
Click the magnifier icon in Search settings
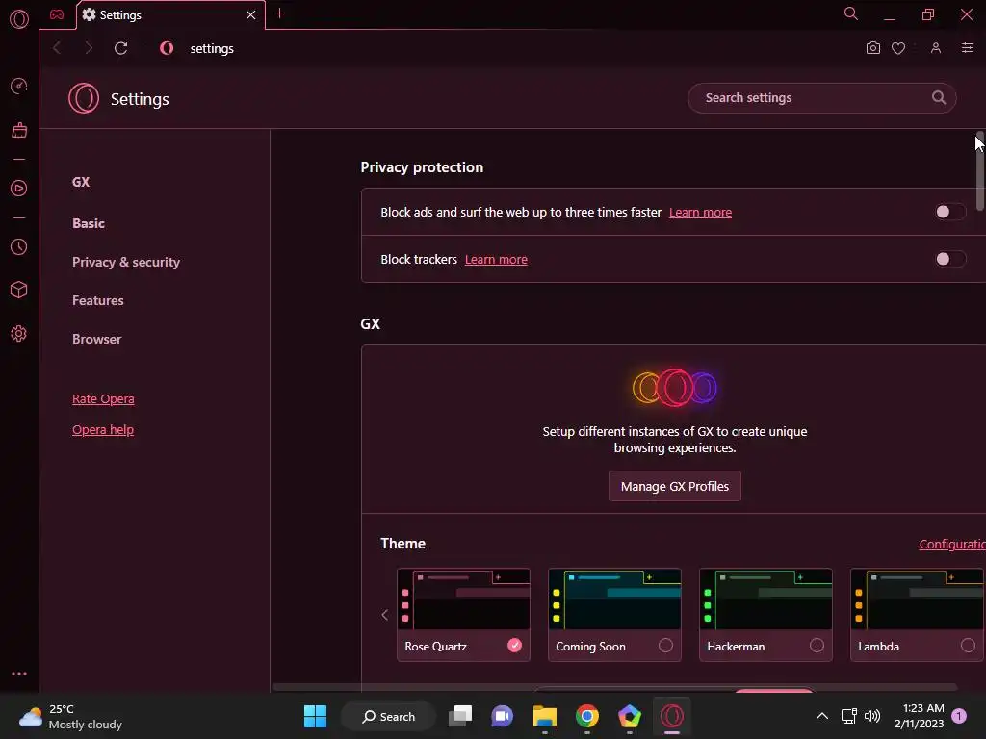click(x=938, y=97)
